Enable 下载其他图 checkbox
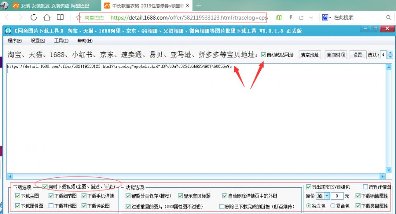 (51, 206)
